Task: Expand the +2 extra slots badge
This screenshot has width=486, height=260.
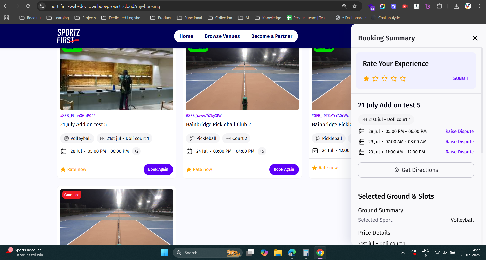Action: tap(136, 151)
